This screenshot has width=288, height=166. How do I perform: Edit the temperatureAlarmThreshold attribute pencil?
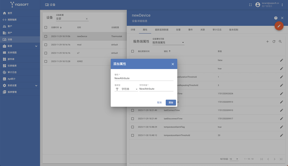tap(281, 135)
